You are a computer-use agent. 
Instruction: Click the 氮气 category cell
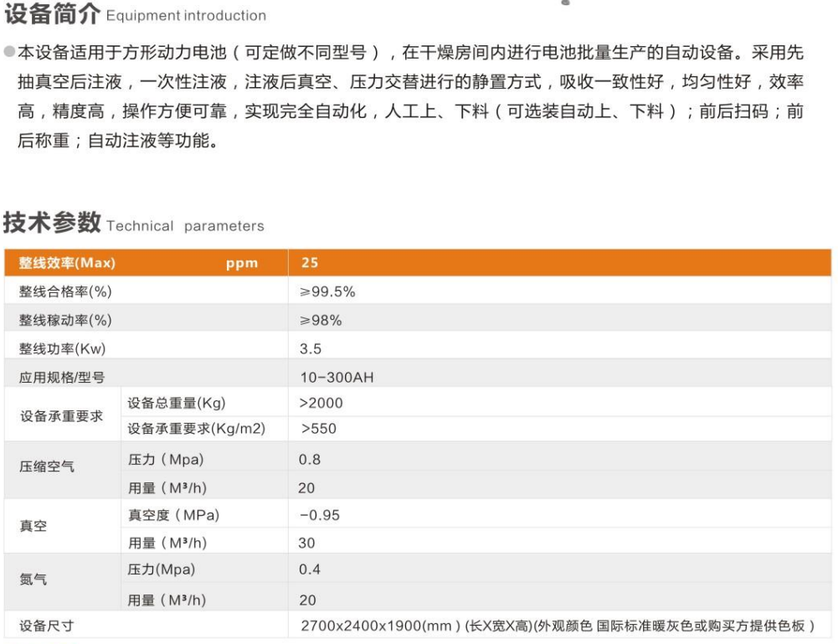pos(33,579)
